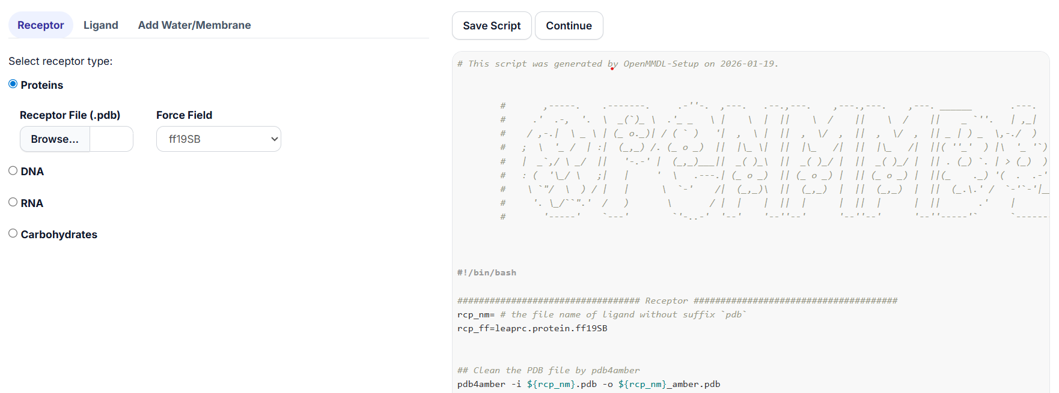Select the Carbohydrates receptor type

pyautogui.click(x=13, y=233)
